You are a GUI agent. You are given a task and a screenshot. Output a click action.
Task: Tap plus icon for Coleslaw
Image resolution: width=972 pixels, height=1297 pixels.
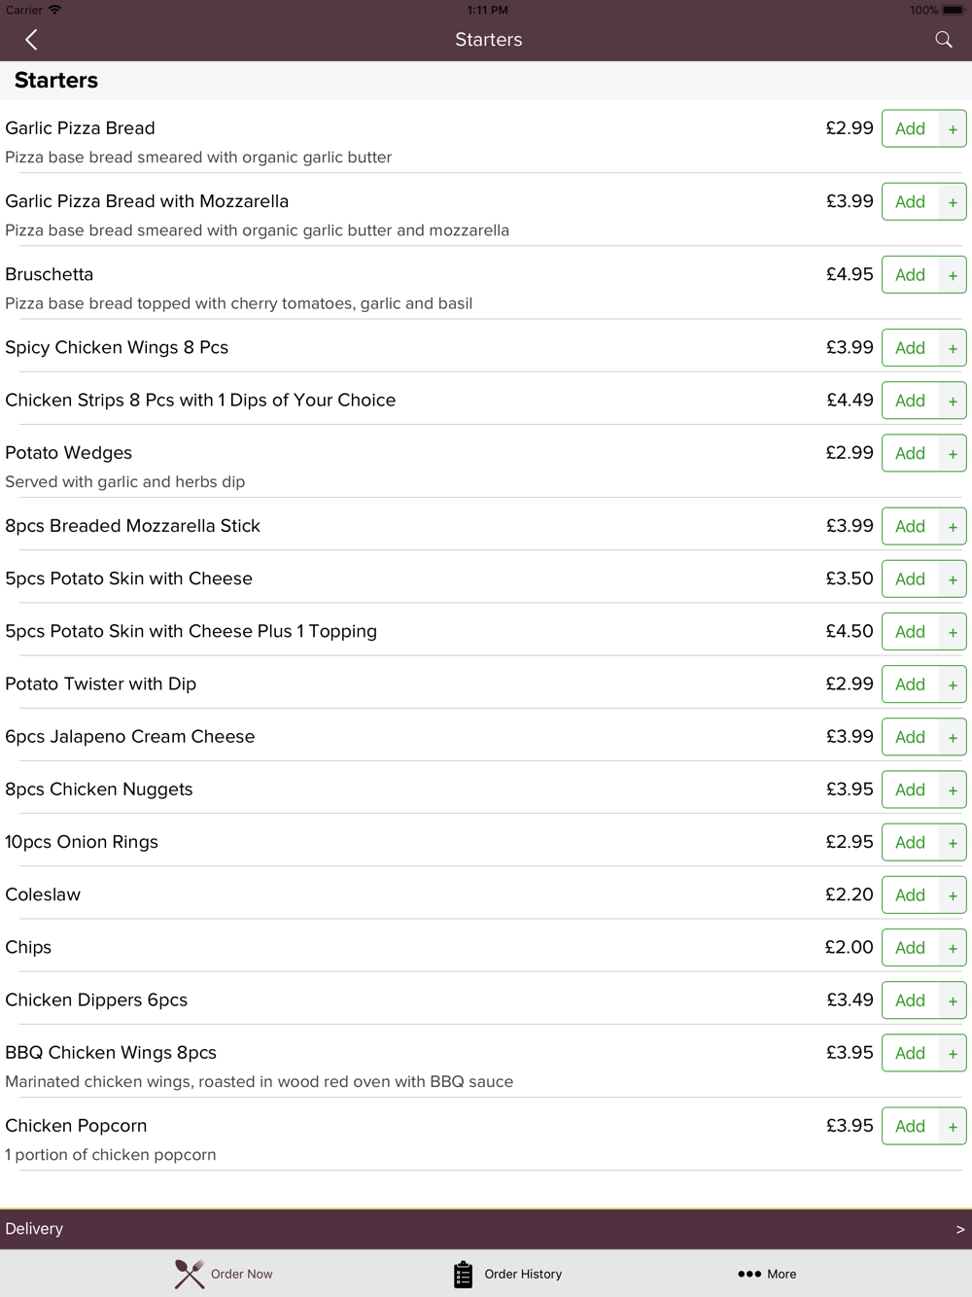pyautogui.click(x=953, y=895)
